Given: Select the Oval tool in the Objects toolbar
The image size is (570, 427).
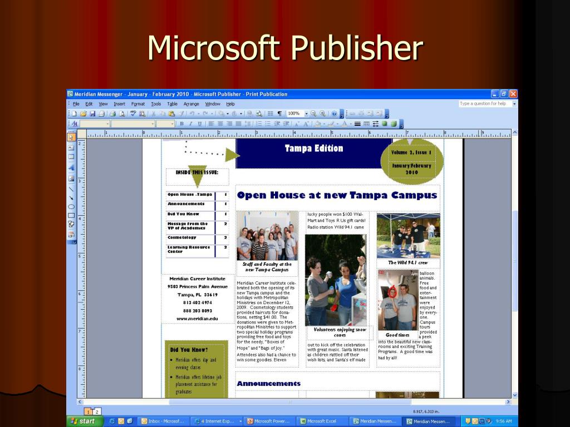Looking at the screenshot, I should (71, 207).
